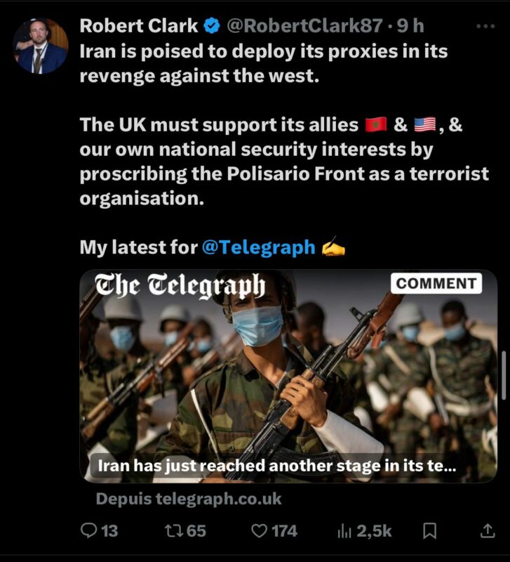The height and width of the screenshot is (562, 510).
Task: Open the three-dot more options menu
Action: (485, 26)
